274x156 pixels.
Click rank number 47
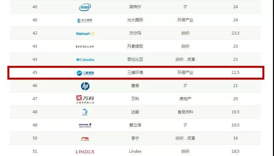click(35, 99)
